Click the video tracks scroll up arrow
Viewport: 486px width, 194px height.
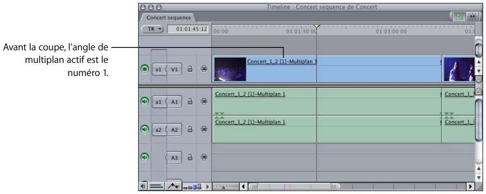click(479, 62)
